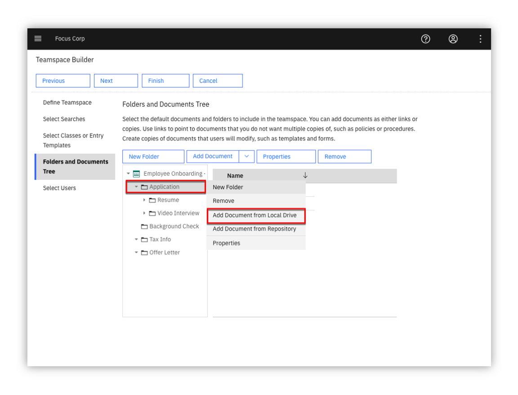The image size is (518, 395).
Task: Collapse the Offer Letter folder node
Action: 136,252
